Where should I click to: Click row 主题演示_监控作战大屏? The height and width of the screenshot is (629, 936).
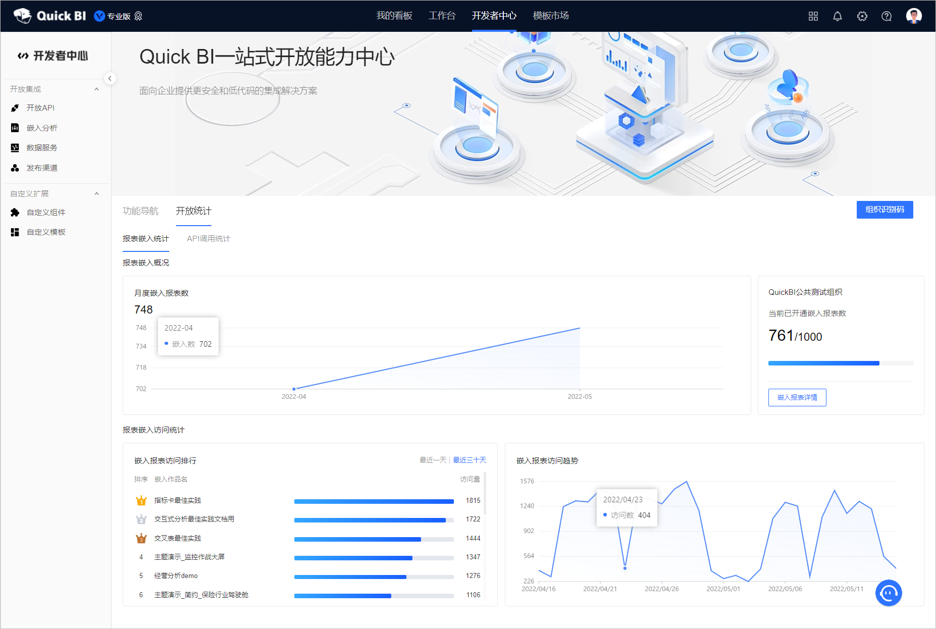(x=308, y=557)
